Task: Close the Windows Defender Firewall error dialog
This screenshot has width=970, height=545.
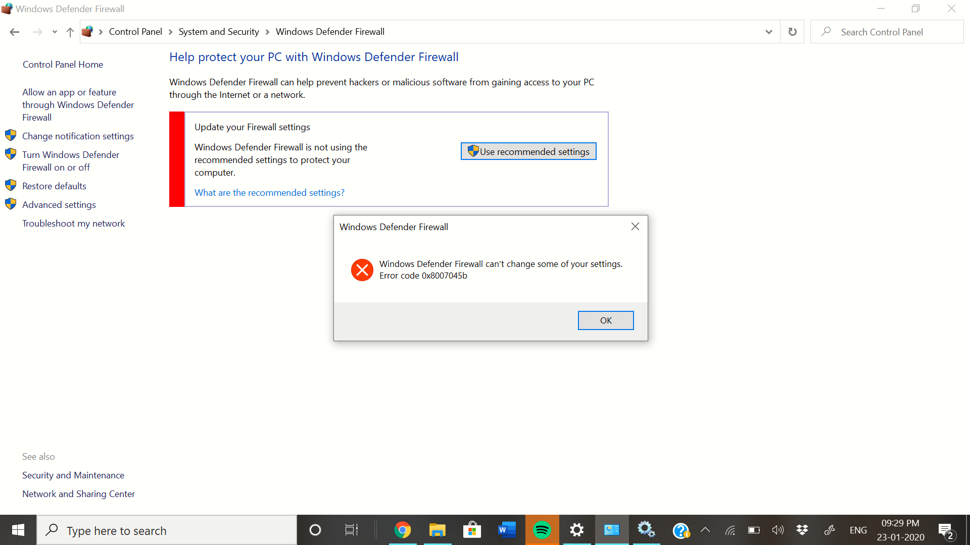Action: (x=635, y=227)
